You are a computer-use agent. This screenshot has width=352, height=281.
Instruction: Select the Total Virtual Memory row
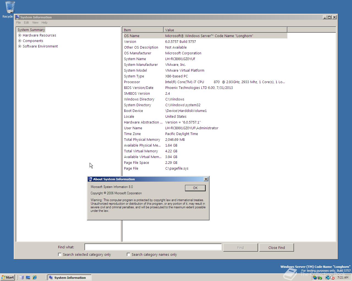click(x=205, y=151)
